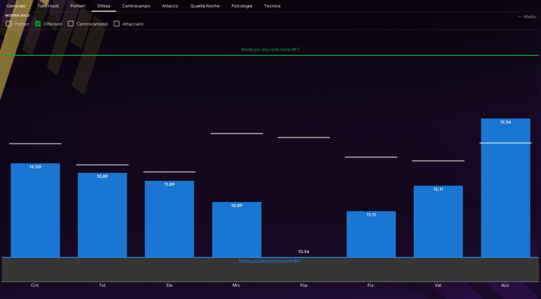The image size is (541, 299).
Task: Click the Ele bar showing 11,89
Action: pos(170,219)
